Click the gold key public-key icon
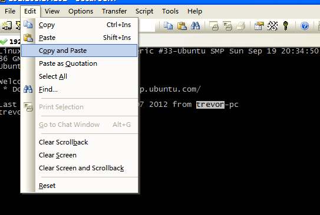The image size is (320, 215). (x=286, y=26)
